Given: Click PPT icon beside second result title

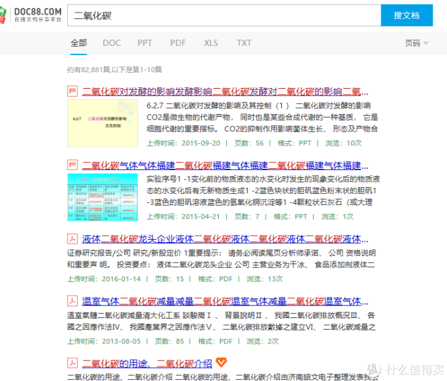Looking at the screenshot, I should tap(72, 165).
